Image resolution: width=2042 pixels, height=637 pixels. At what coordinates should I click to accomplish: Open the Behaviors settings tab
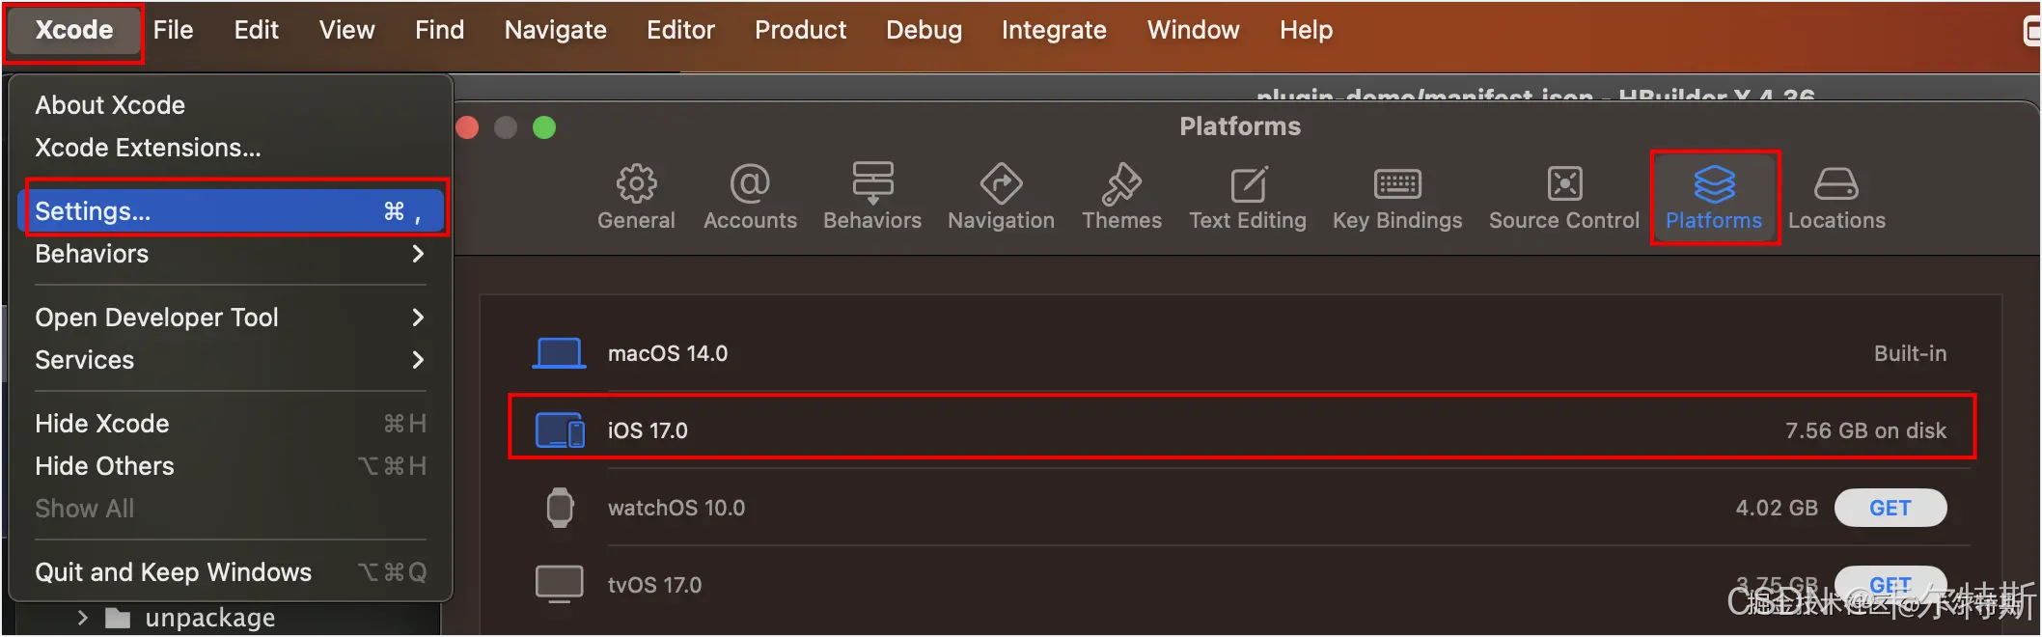pyautogui.click(x=872, y=198)
